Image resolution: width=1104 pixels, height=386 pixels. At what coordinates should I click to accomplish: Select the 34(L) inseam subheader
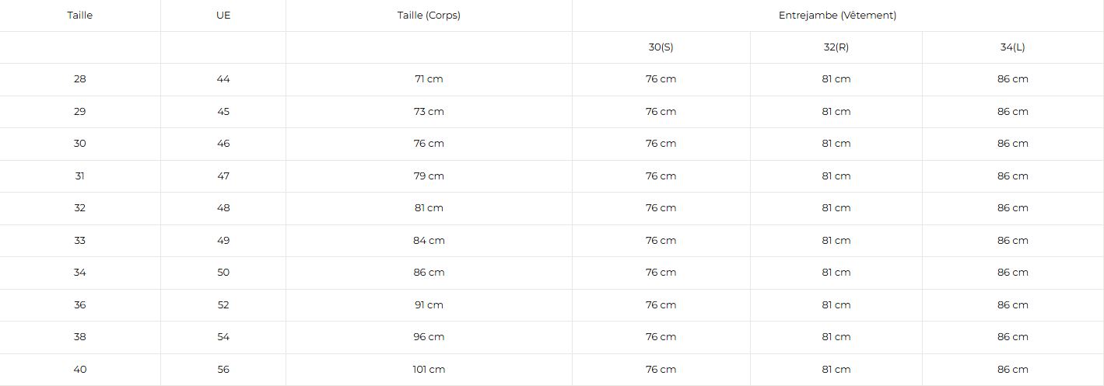[1012, 47]
